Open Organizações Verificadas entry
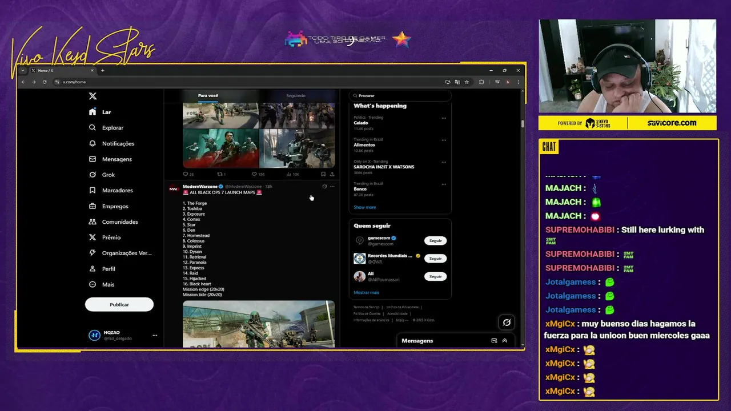Viewport: 731px width, 411px height. pos(120,253)
